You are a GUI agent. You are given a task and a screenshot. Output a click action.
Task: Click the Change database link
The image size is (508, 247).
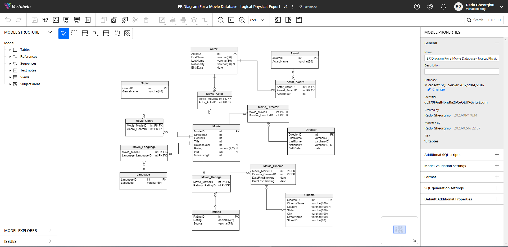[x=436, y=89]
